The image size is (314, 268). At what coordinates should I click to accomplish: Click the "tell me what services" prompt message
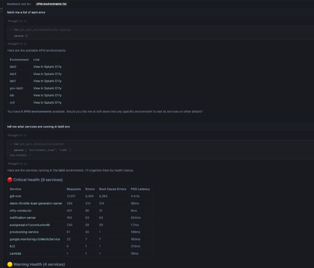[38, 127]
